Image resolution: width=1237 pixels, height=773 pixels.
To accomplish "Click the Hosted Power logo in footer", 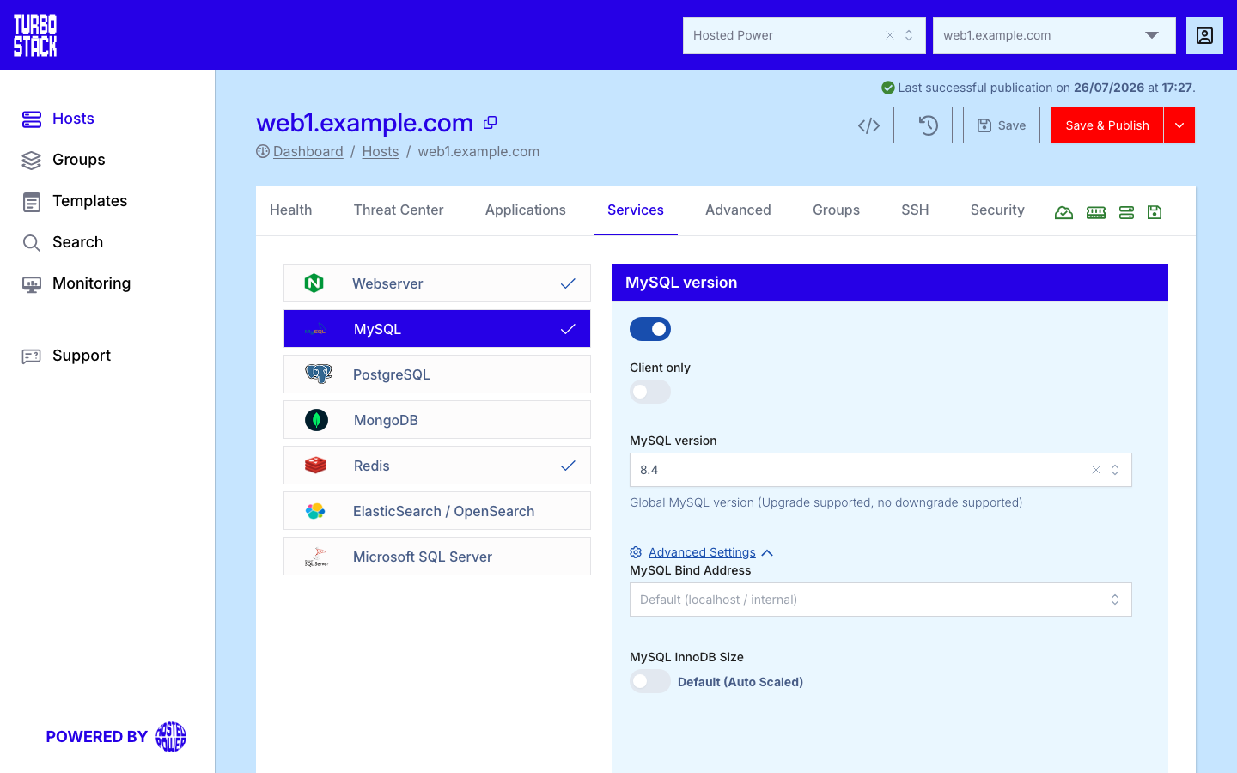I will tap(171, 737).
